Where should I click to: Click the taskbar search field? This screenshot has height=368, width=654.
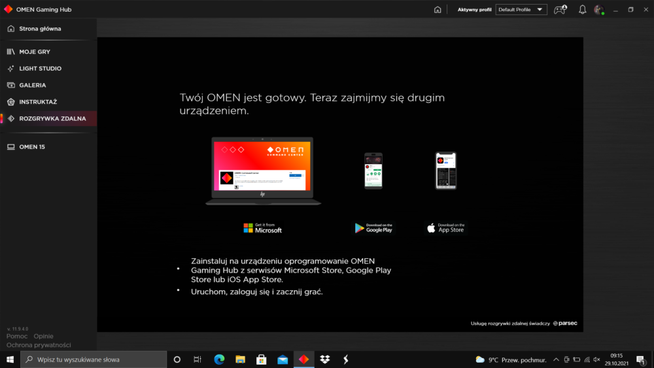point(94,360)
